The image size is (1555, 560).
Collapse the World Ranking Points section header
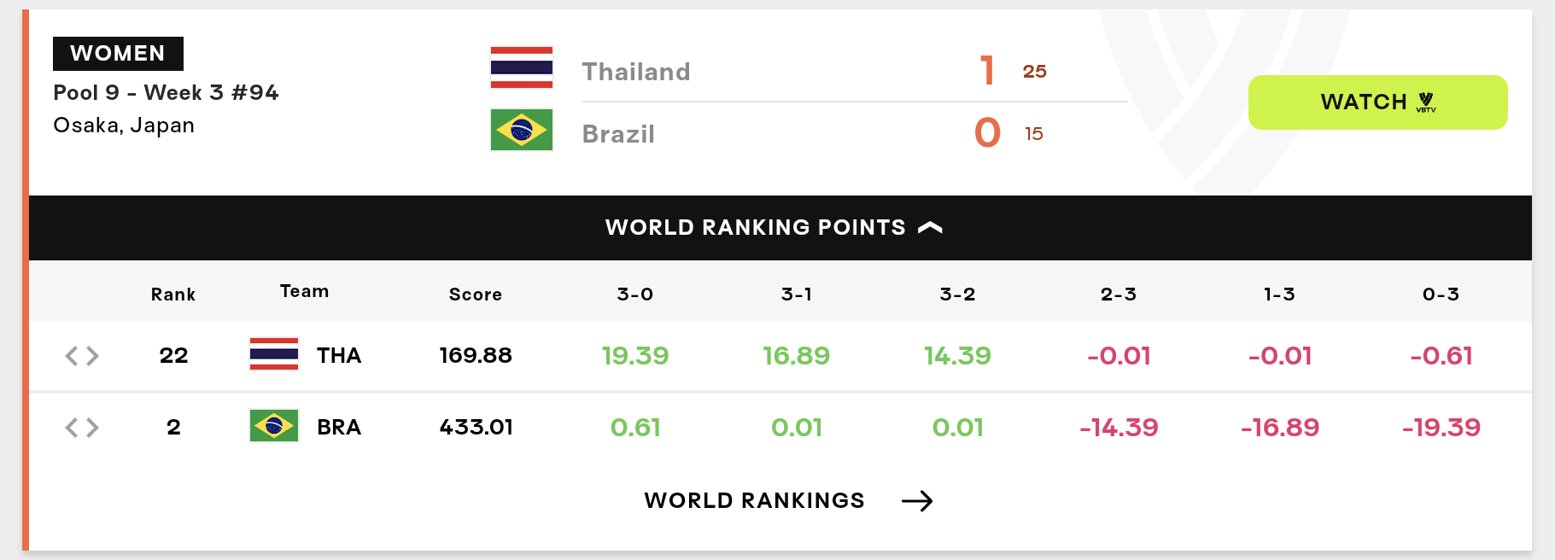tap(780, 228)
